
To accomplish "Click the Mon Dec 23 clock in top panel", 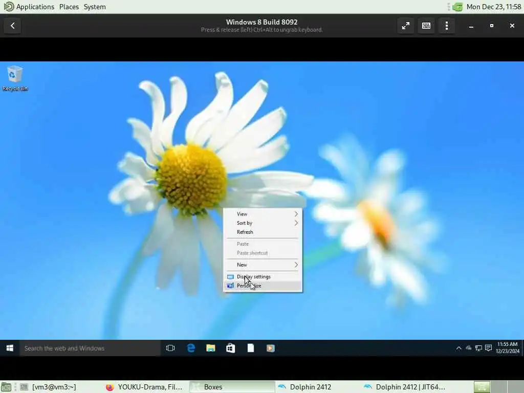I will tap(494, 7).
